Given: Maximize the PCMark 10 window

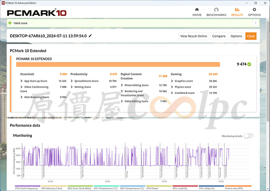Looking at the screenshot, I should pyautogui.click(x=256, y=3).
